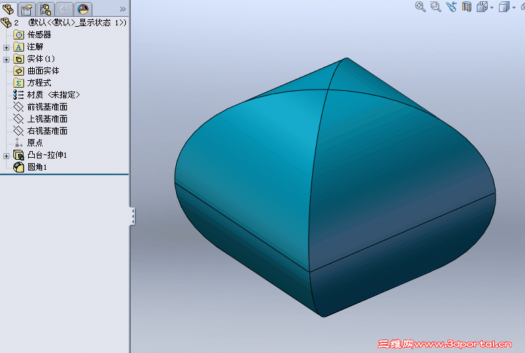
Task: Click the View Orientation cube icon
Action: tap(482, 7)
